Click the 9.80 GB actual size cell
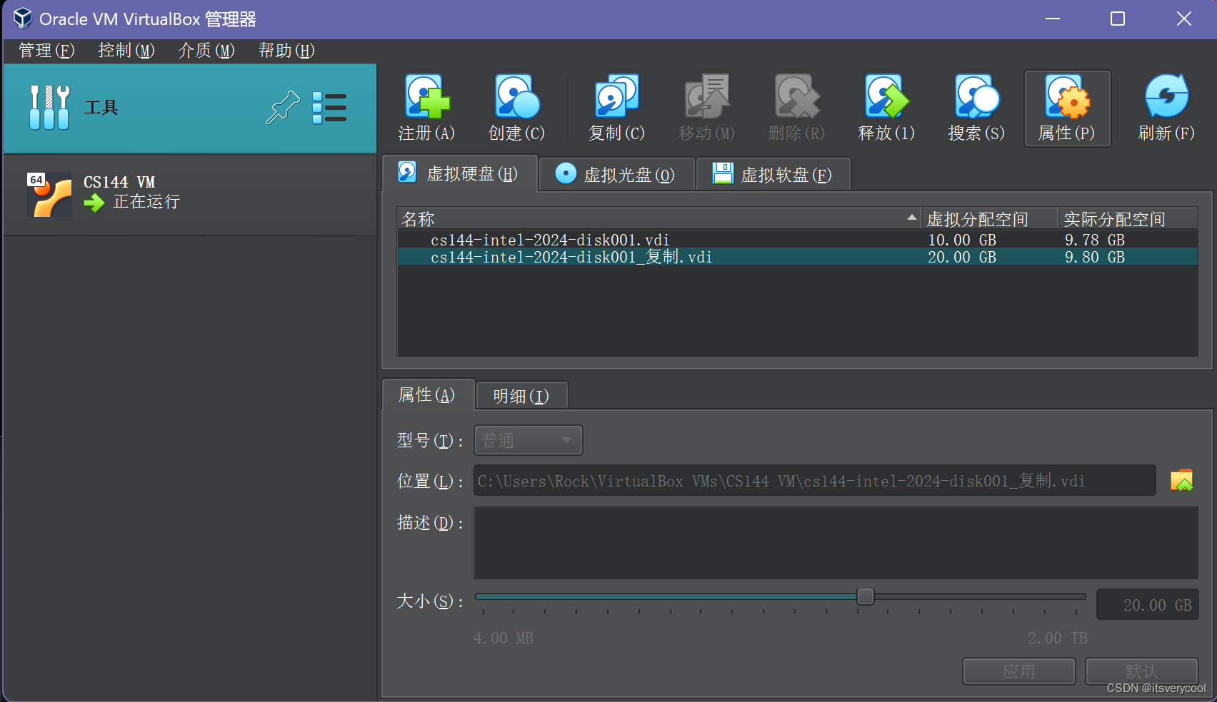The width and height of the screenshot is (1217, 702). (1095, 257)
